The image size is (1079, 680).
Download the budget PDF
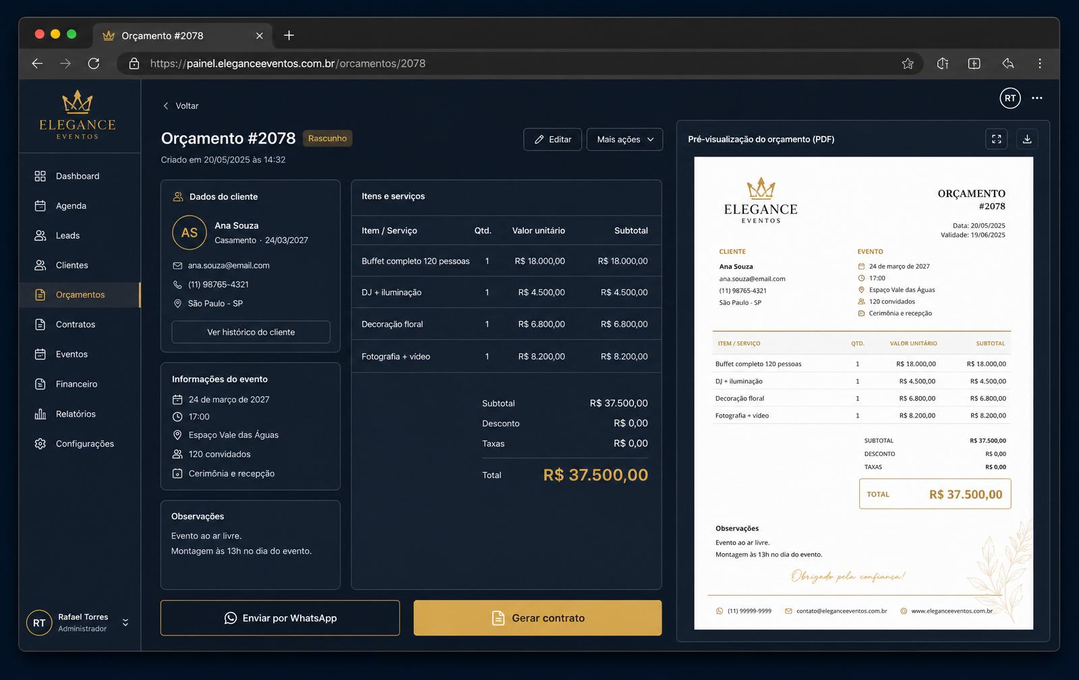1027,139
